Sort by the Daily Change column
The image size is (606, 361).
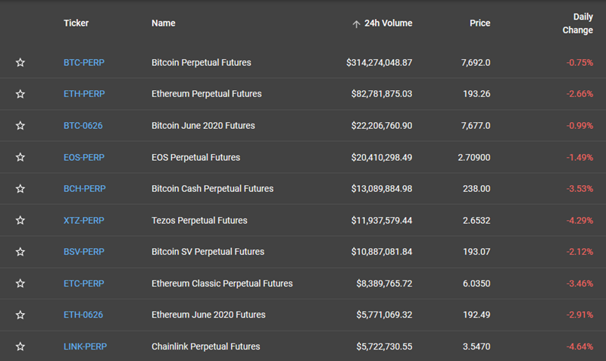[x=578, y=24]
